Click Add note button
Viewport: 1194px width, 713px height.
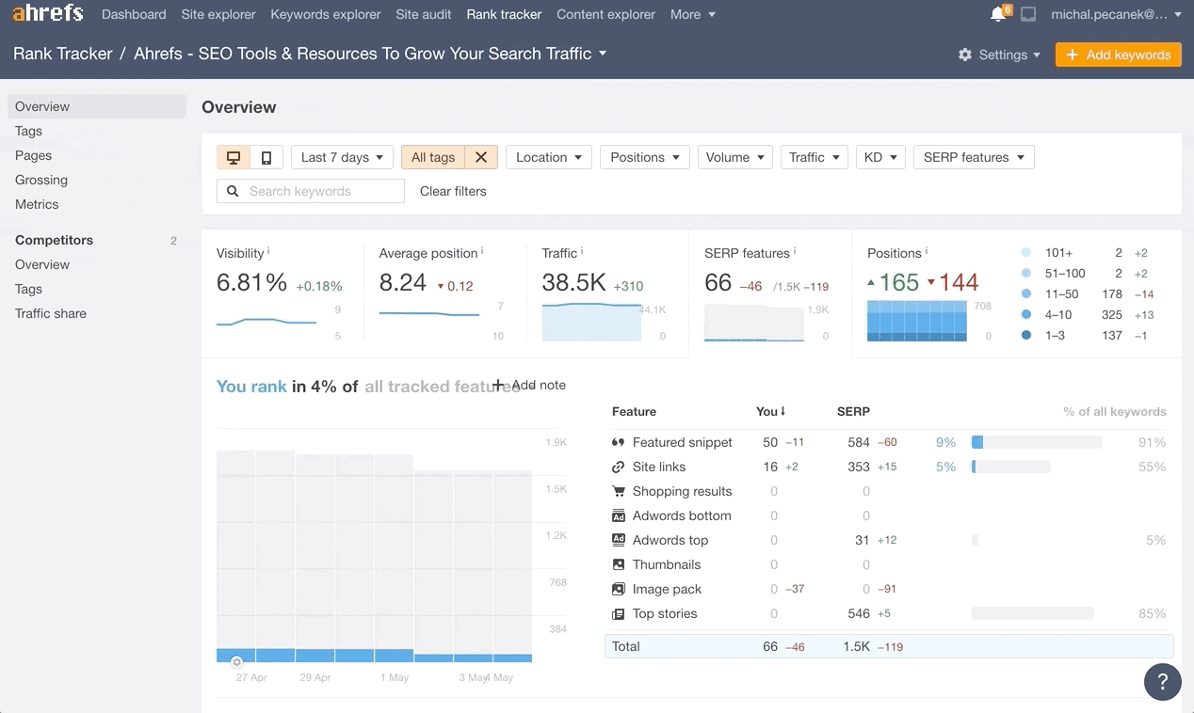point(529,385)
